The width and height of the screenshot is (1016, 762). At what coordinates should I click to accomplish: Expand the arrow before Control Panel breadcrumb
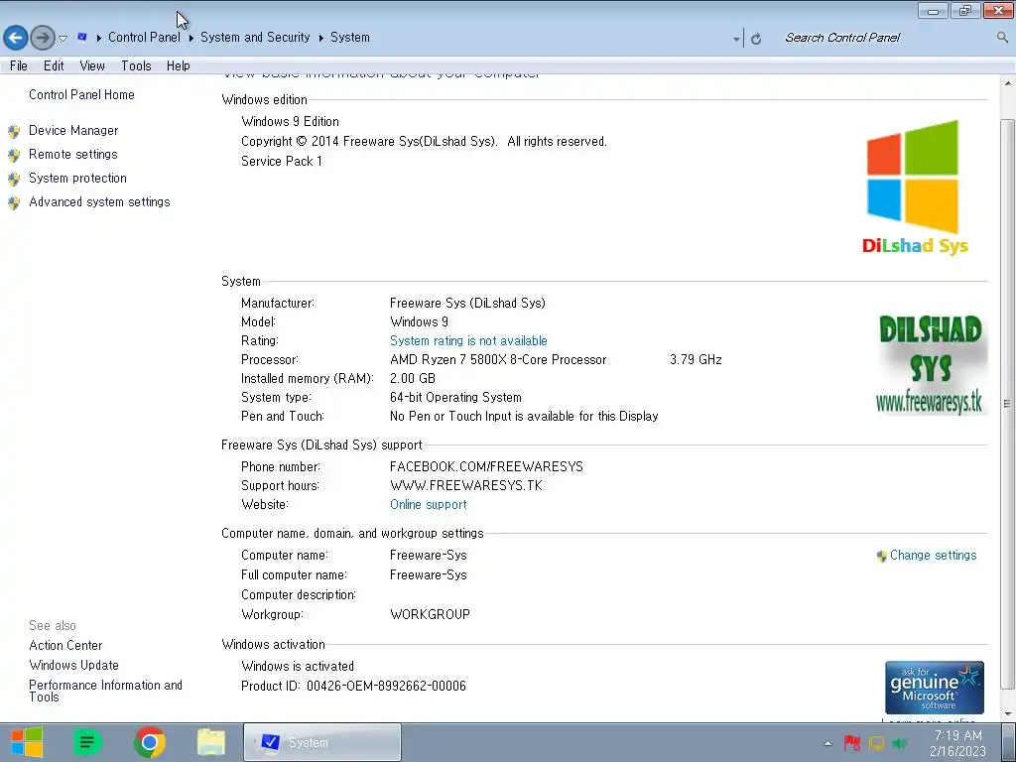click(x=98, y=38)
